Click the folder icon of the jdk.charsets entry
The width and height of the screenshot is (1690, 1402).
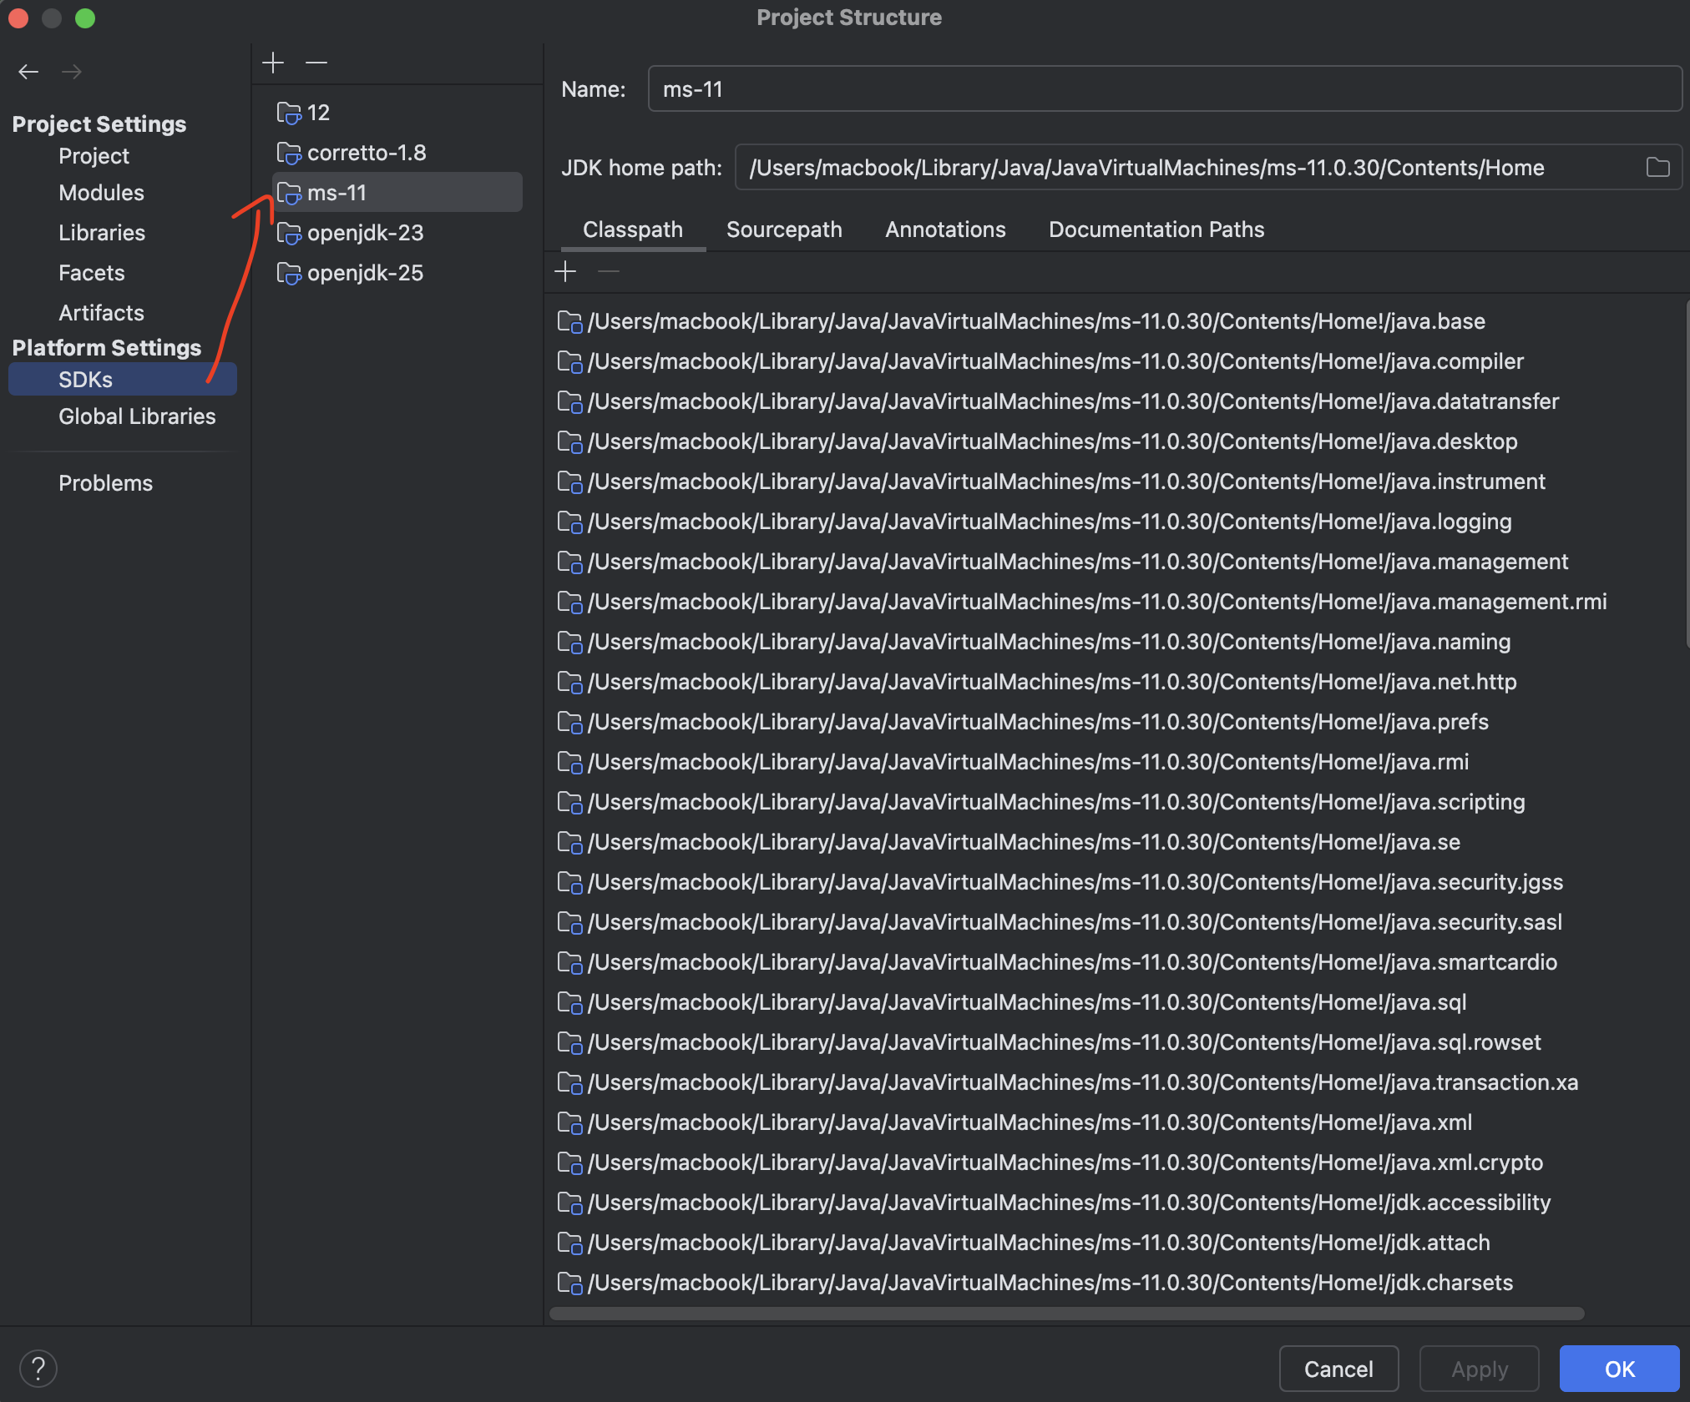[569, 1283]
